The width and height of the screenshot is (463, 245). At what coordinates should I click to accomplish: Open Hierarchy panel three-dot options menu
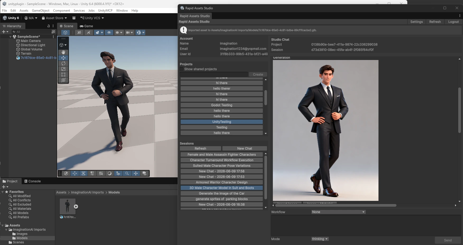point(53,26)
